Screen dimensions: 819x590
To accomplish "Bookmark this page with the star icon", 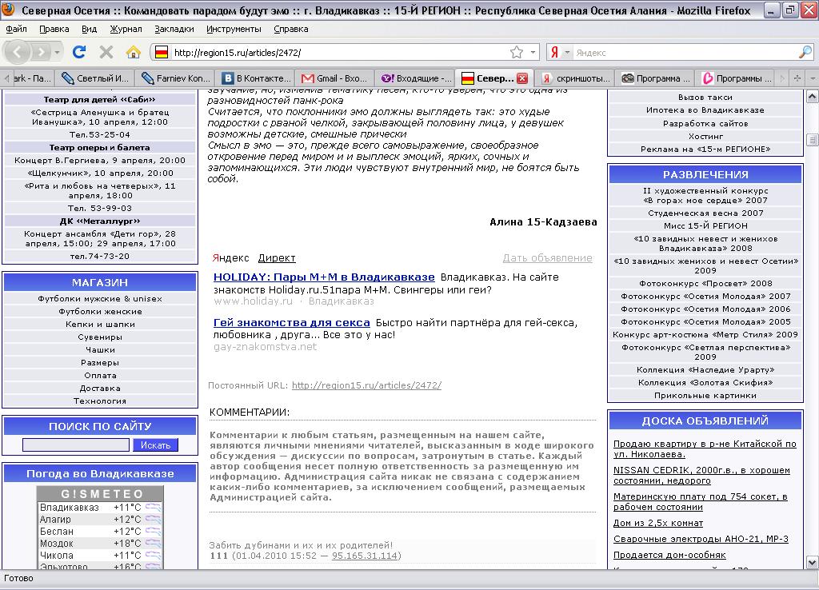I will [x=517, y=53].
